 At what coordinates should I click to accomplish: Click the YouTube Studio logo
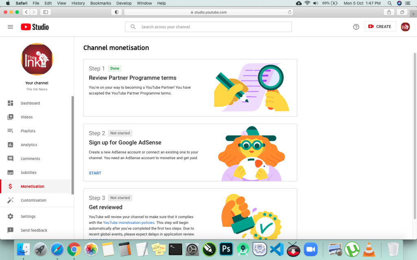[x=35, y=27]
